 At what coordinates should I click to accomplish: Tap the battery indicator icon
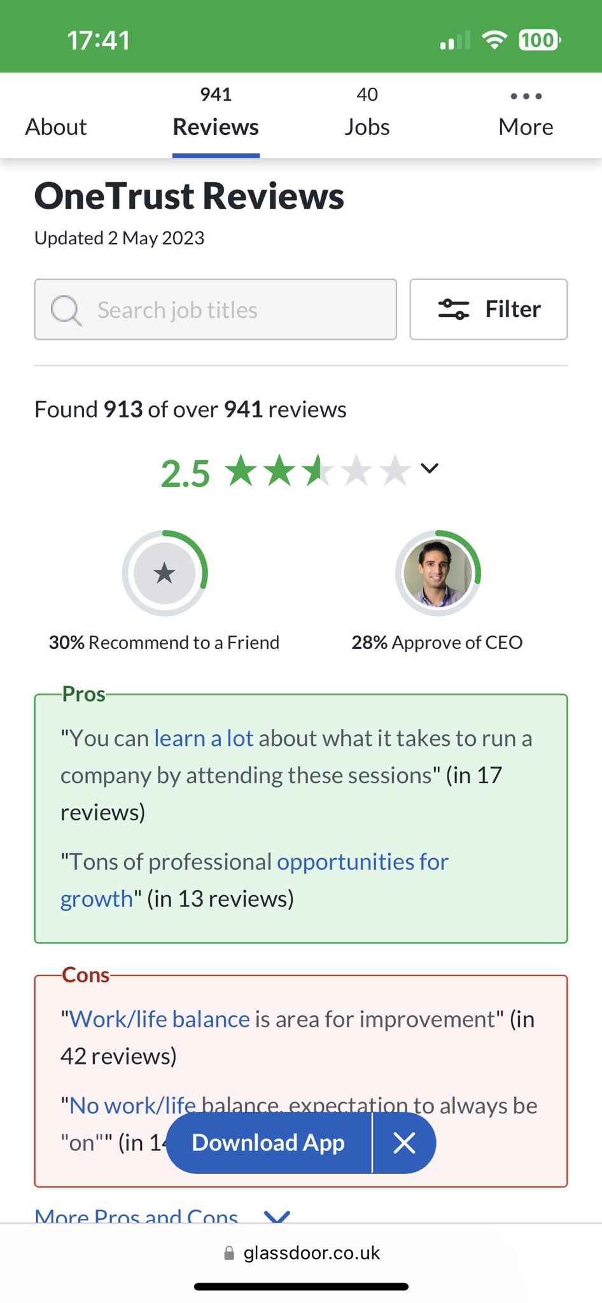(540, 40)
